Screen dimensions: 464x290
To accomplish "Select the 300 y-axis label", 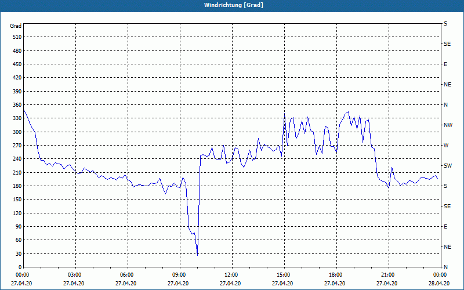I will 17,132.
